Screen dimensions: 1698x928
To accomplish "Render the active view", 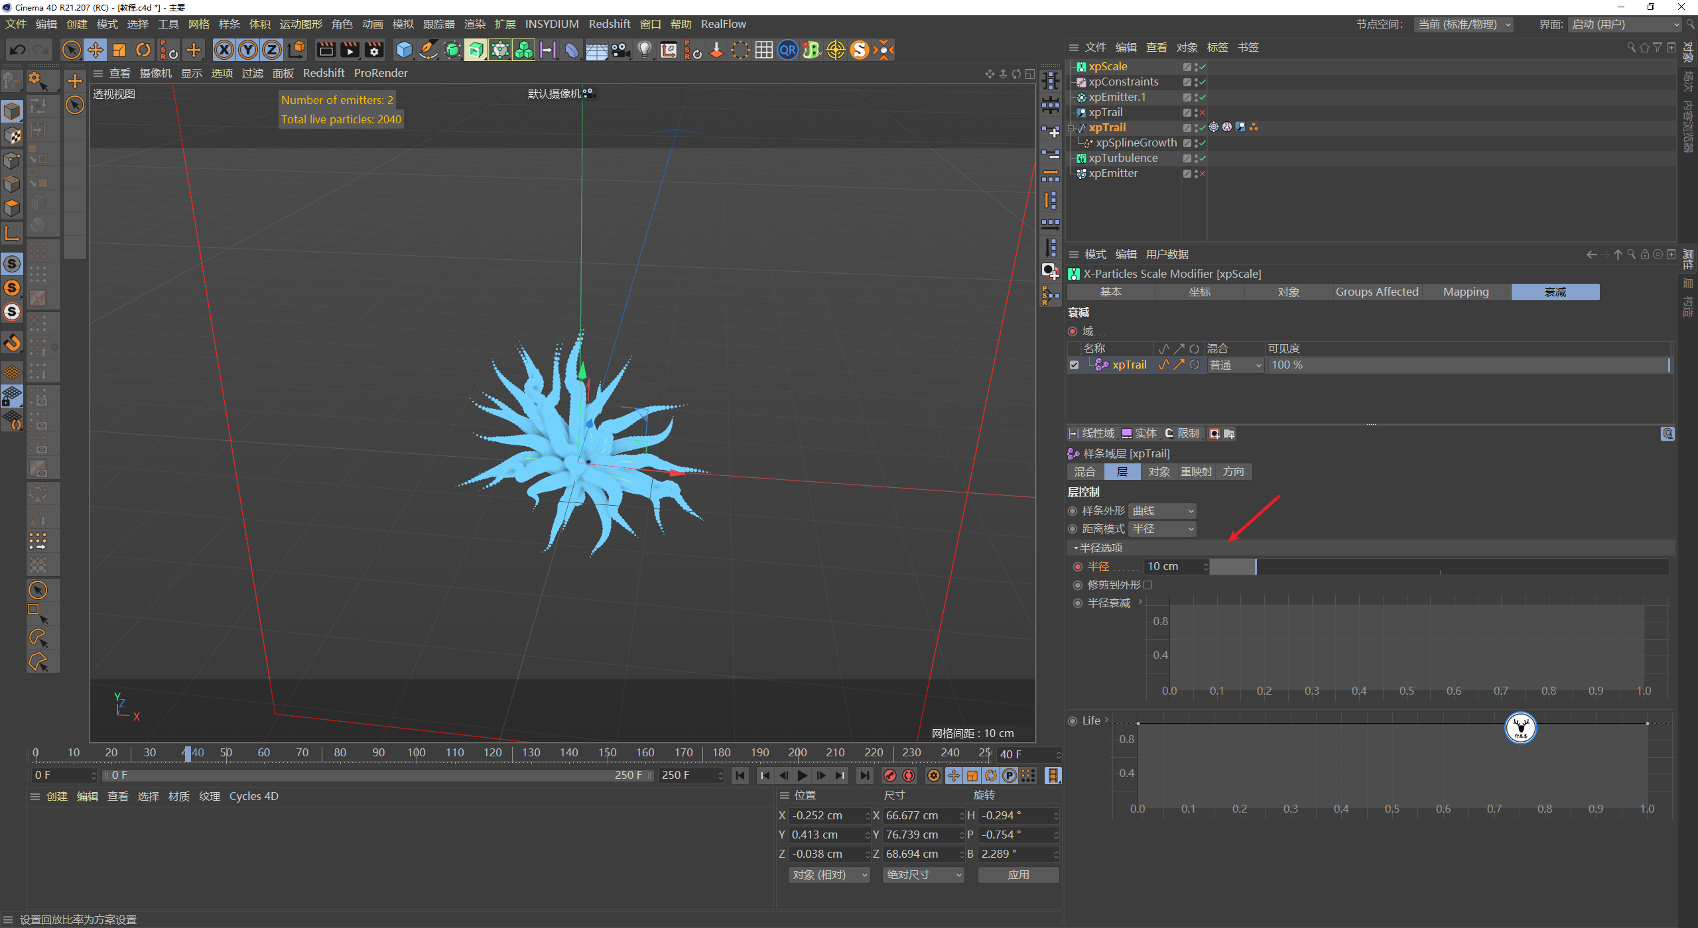I will click(326, 50).
